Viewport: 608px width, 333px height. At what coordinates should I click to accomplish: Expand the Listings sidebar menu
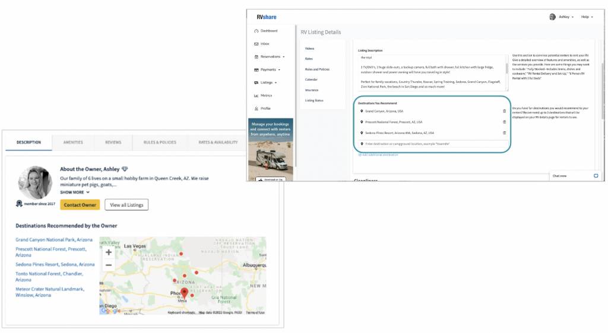pyautogui.click(x=268, y=83)
